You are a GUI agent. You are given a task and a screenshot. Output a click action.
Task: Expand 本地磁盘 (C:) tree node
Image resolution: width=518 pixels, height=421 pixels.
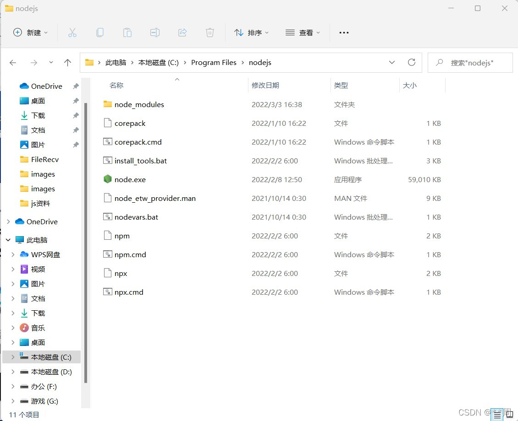(x=13, y=357)
